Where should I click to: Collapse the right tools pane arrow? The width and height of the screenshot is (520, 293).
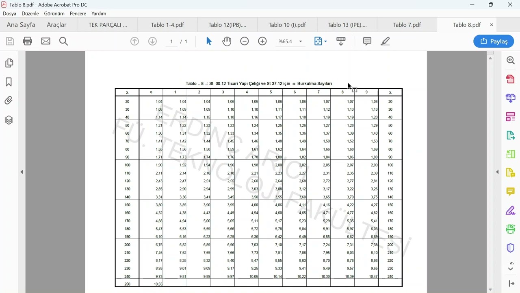(x=497, y=172)
